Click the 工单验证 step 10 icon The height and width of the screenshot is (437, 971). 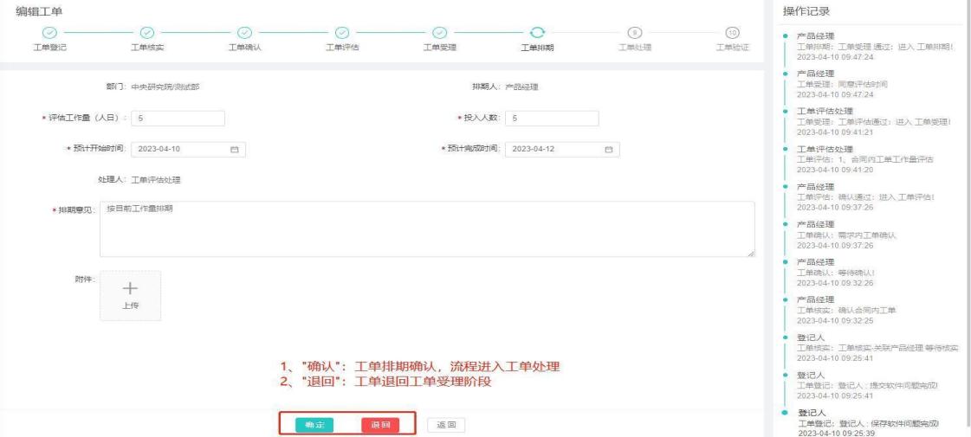[x=731, y=32]
